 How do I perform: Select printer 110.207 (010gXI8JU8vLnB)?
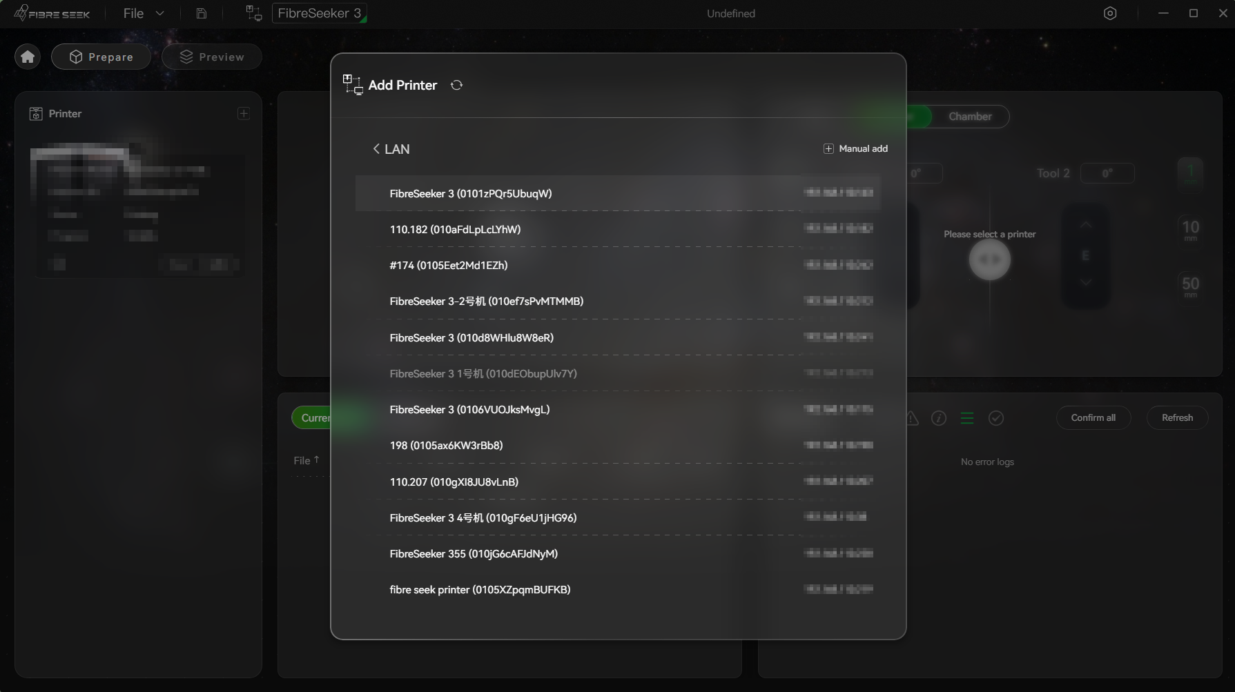(618, 482)
